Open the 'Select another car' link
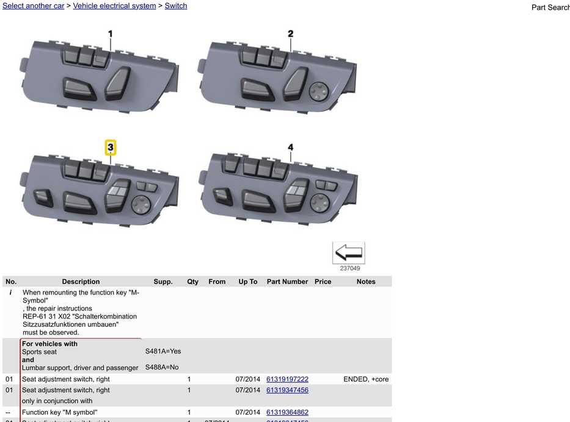570x422 pixels. [x=34, y=6]
